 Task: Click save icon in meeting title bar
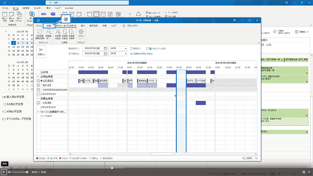point(38,20)
